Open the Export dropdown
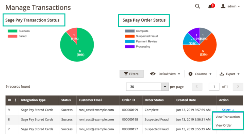Screen dimensions: 247x134 230,74
